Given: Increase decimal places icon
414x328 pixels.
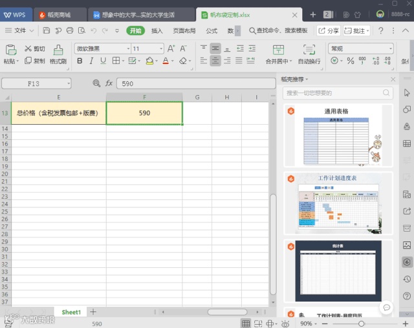Looking at the screenshot, I should tap(375, 61).
